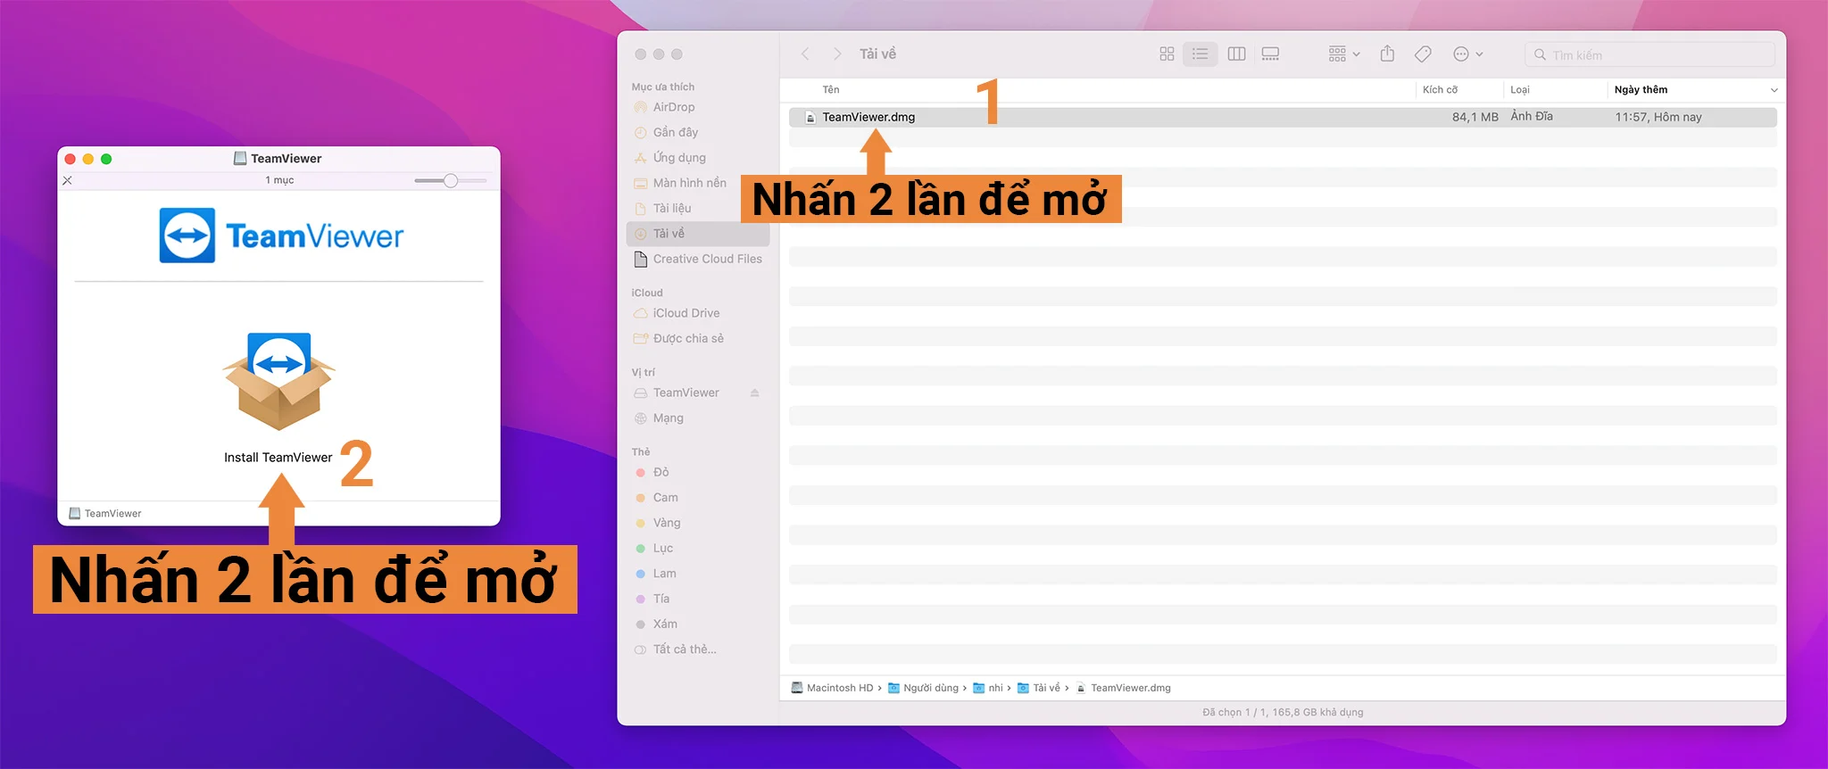Switch Finder to icon view

coord(1167,54)
